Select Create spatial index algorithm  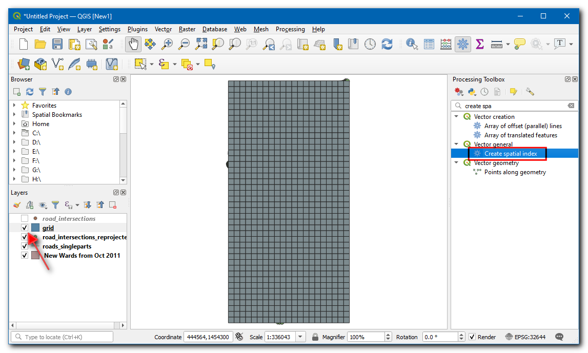pos(510,154)
